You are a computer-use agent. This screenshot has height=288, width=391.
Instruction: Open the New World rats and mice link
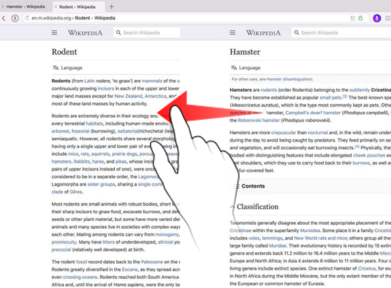[x=321, y=238]
